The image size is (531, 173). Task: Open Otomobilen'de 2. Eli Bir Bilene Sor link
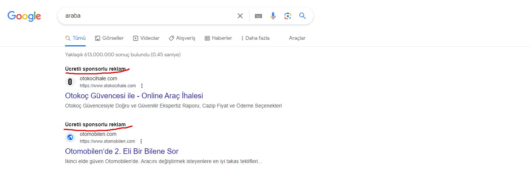click(122, 151)
